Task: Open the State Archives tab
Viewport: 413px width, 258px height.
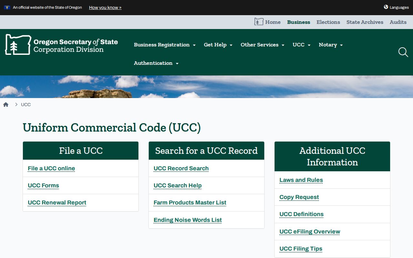Action: [x=365, y=22]
